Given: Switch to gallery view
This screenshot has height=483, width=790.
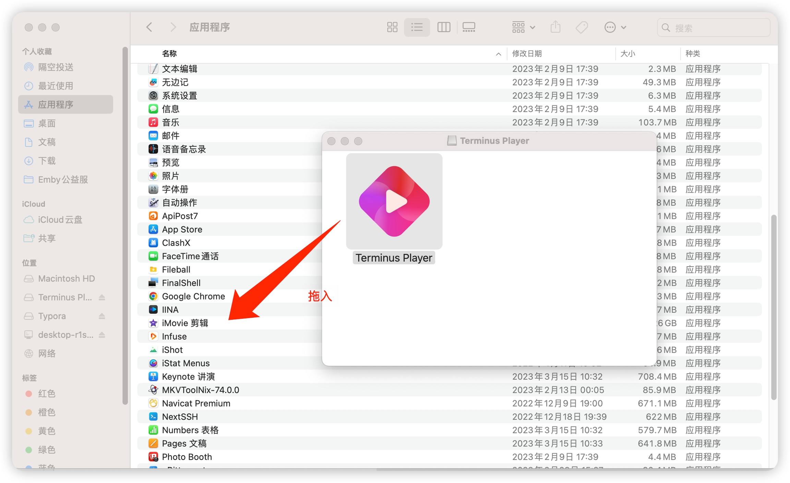Looking at the screenshot, I should [469, 27].
